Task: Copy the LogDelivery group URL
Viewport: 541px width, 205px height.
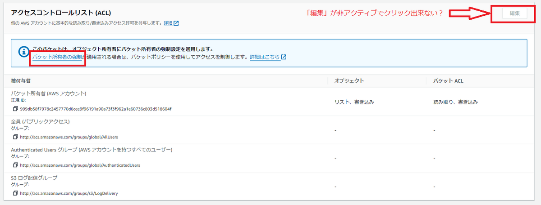Action: pyautogui.click(x=15, y=193)
